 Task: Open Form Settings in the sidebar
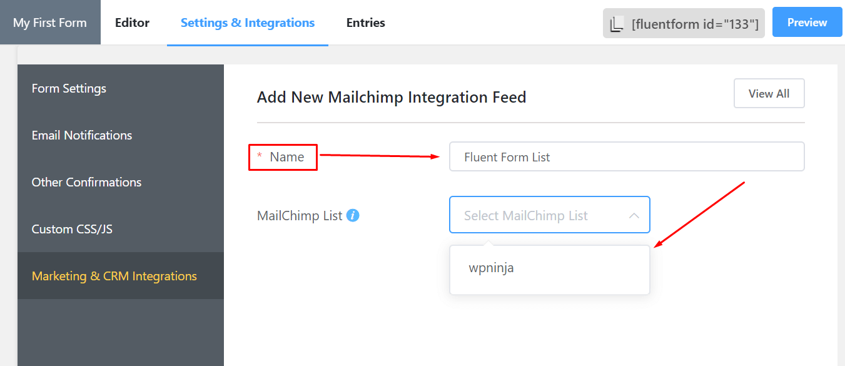coord(68,88)
